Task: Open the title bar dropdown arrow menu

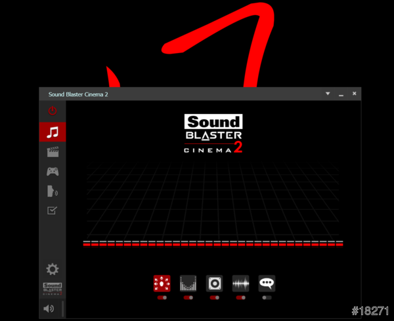Action: point(328,94)
